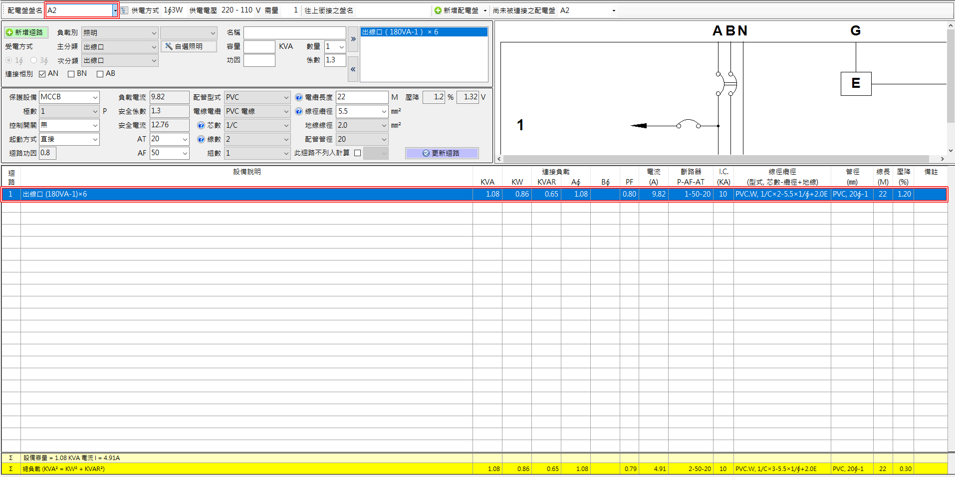Click the help icon next to 電纜長度
The image size is (955, 477).
(x=298, y=97)
